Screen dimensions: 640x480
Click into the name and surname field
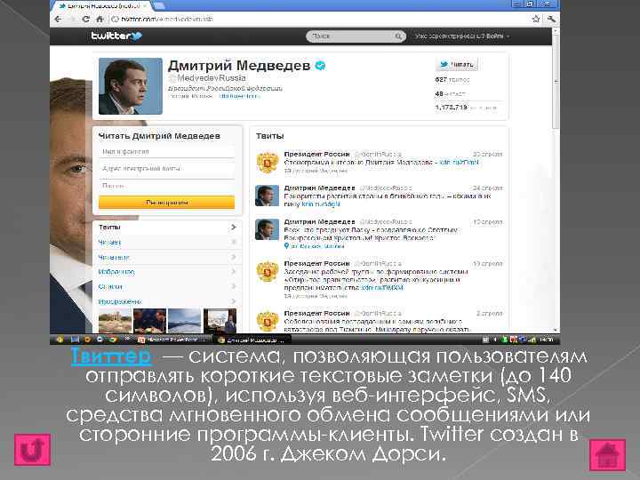pos(167,151)
